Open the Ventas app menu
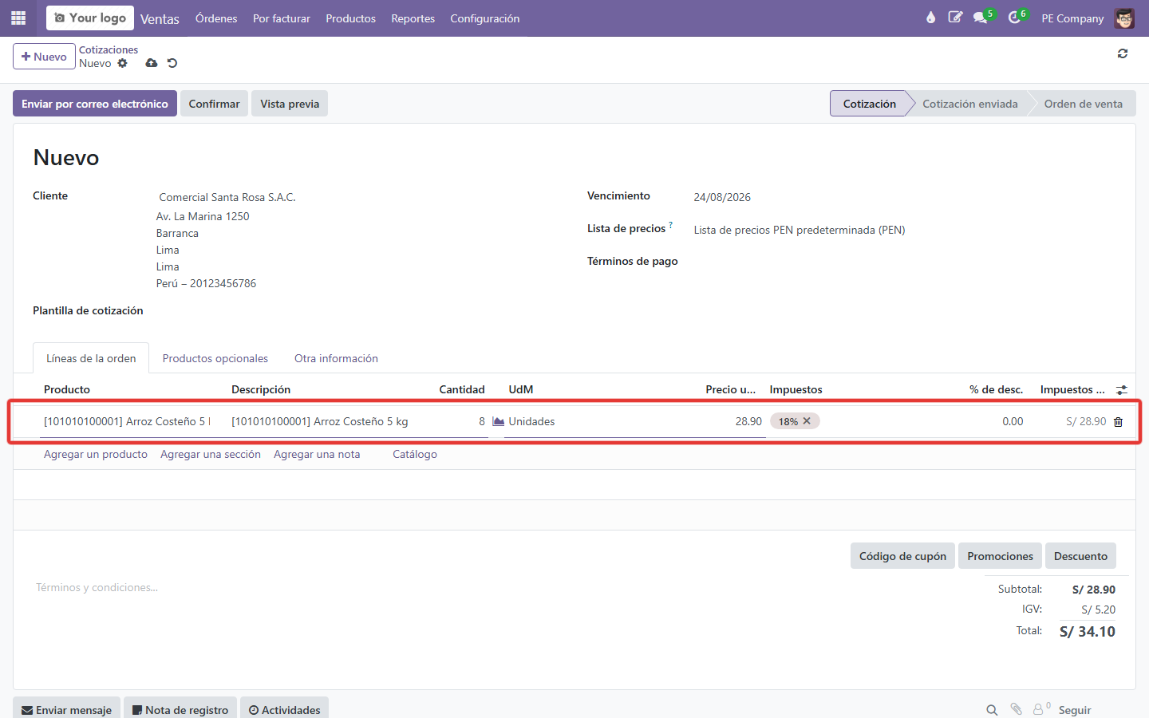 coord(160,19)
